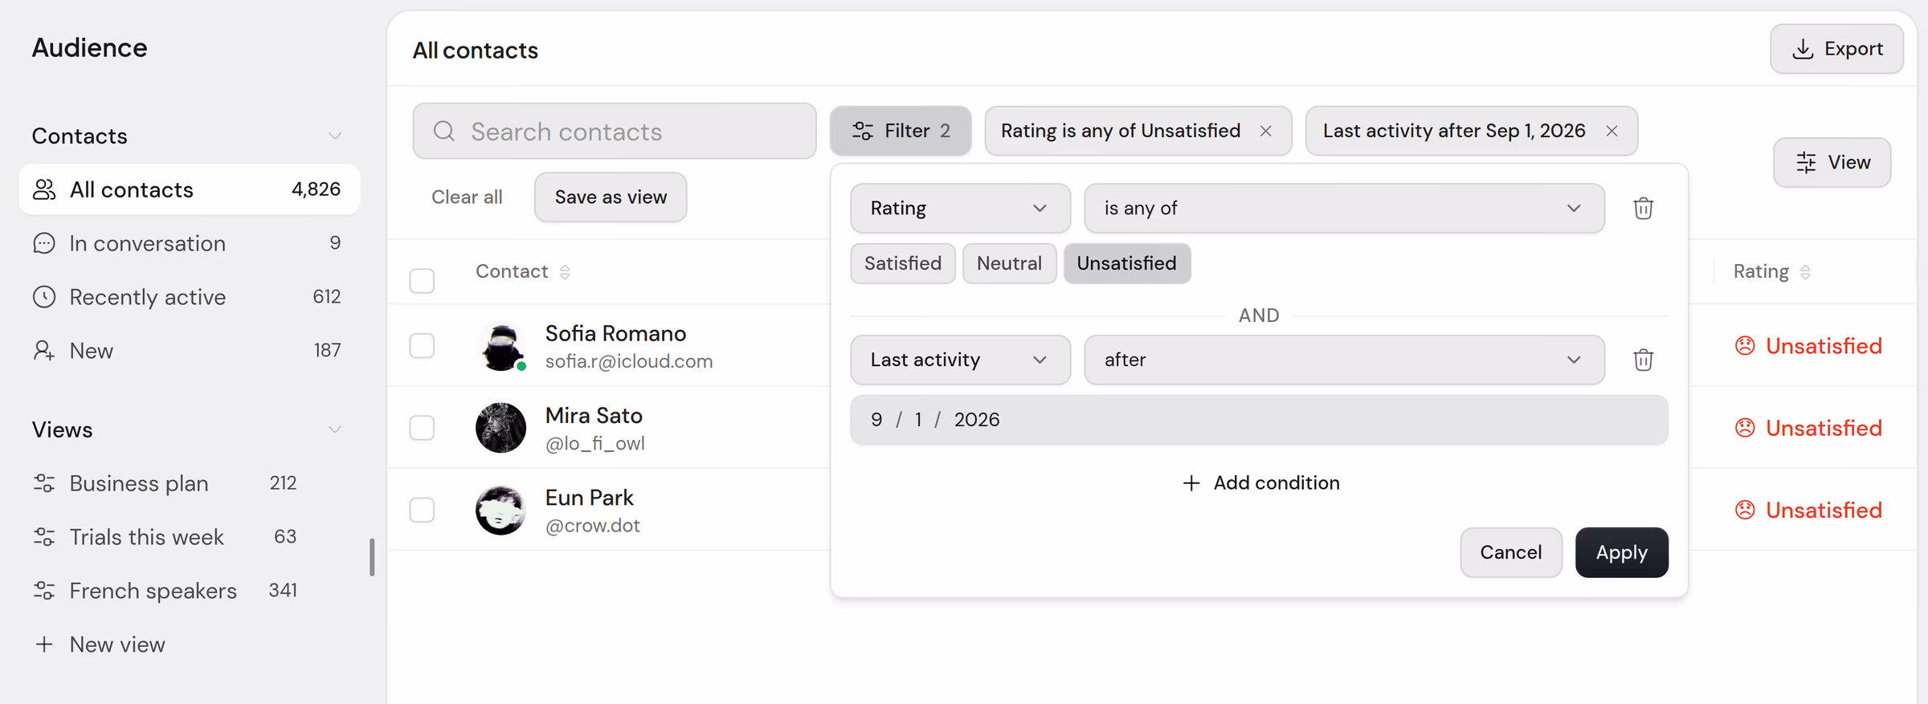Open Sofia Romano's avatar
Image resolution: width=1928 pixels, height=704 pixels.
coord(500,346)
